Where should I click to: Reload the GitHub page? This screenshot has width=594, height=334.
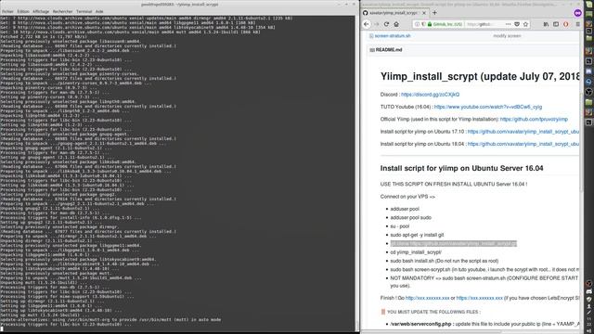(386, 24)
